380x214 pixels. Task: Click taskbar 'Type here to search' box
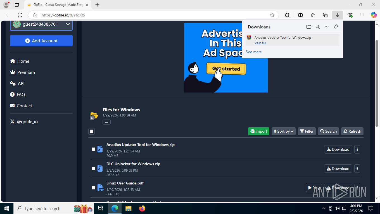[54, 208]
